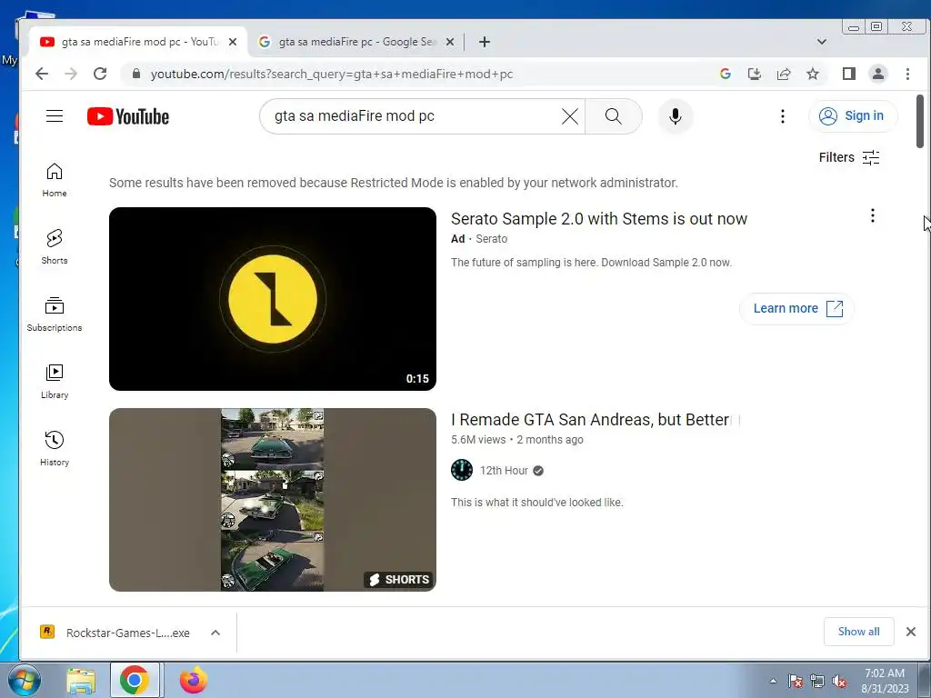Open the GTA San Andreas Shorts thumbnail
Screen dimensions: 931x698
(273, 500)
